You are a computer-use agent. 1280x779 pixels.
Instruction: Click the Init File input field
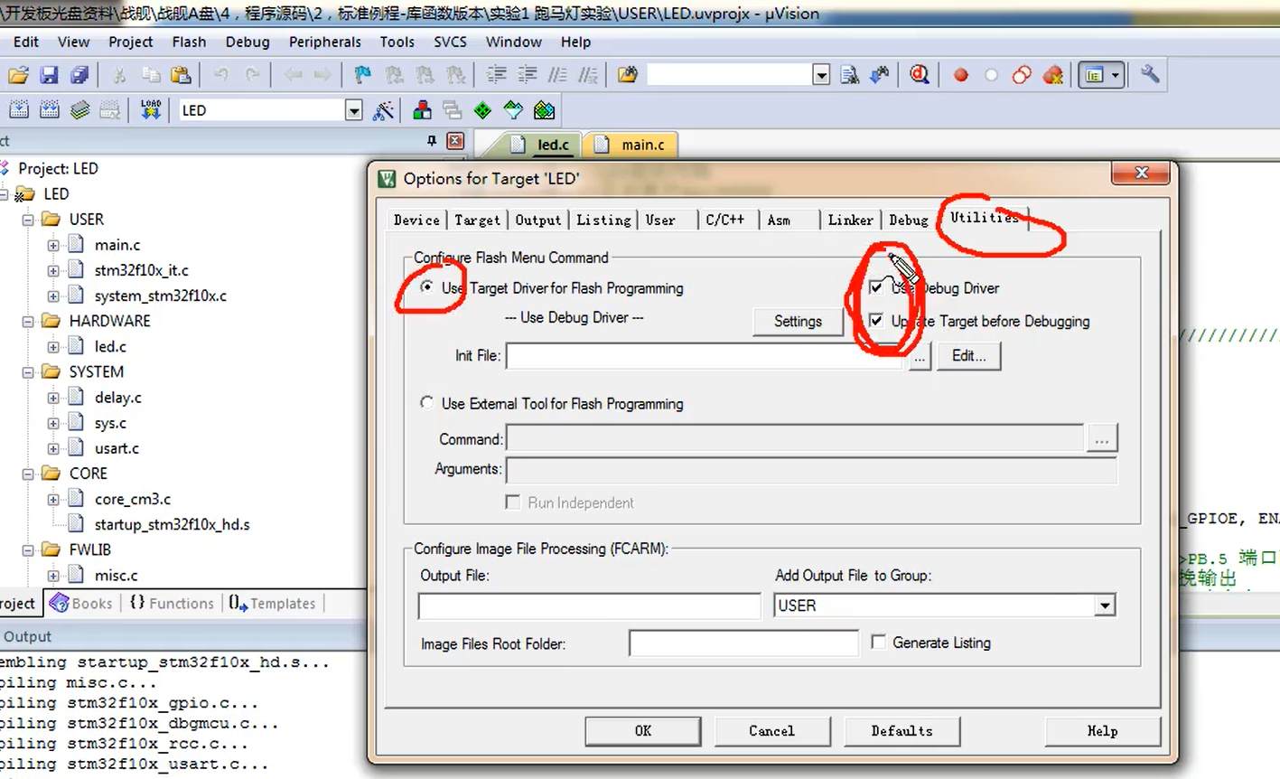click(x=706, y=356)
